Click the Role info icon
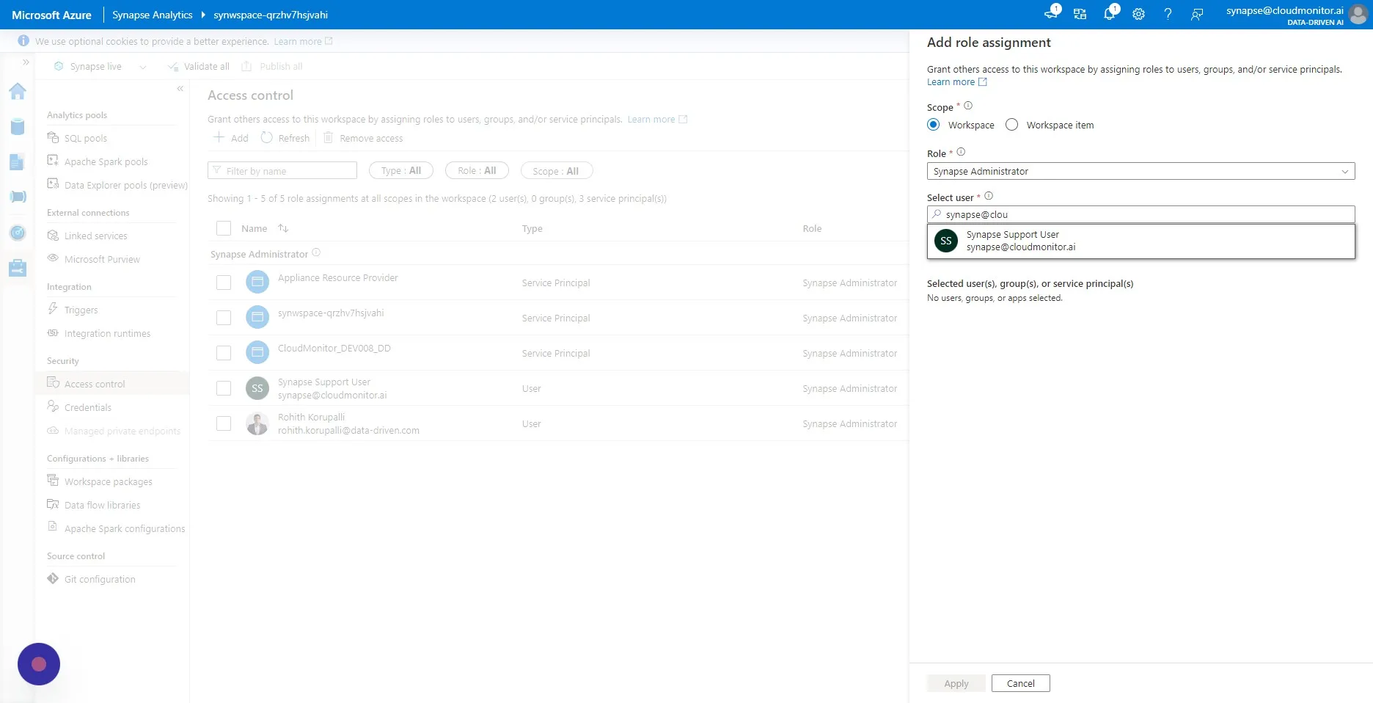This screenshot has width=1373, height=703. 961,152
